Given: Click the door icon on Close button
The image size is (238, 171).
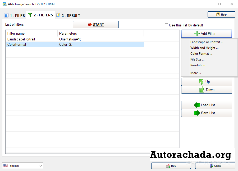Looking at the screenshot, I should point(211,166).
